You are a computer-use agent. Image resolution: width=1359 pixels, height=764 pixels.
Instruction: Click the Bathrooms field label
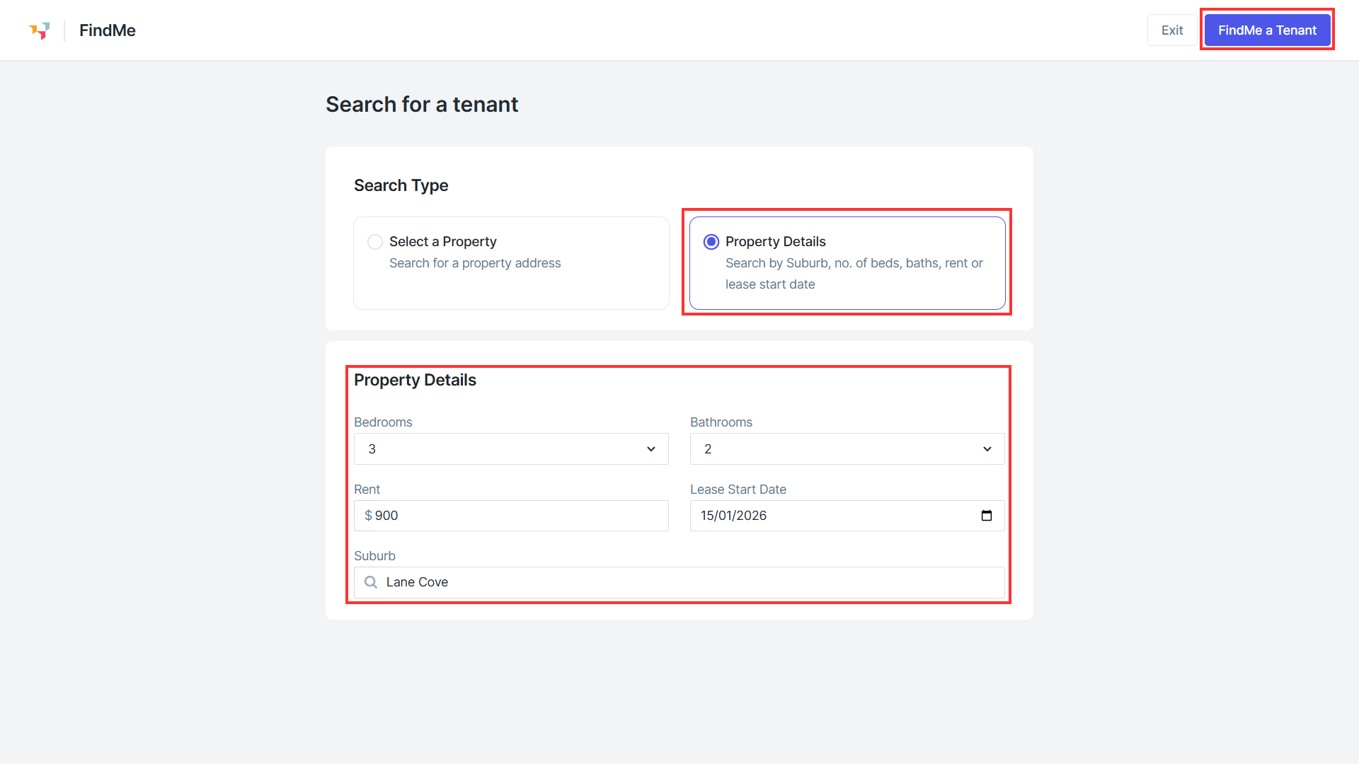click(x=721, y=422)
